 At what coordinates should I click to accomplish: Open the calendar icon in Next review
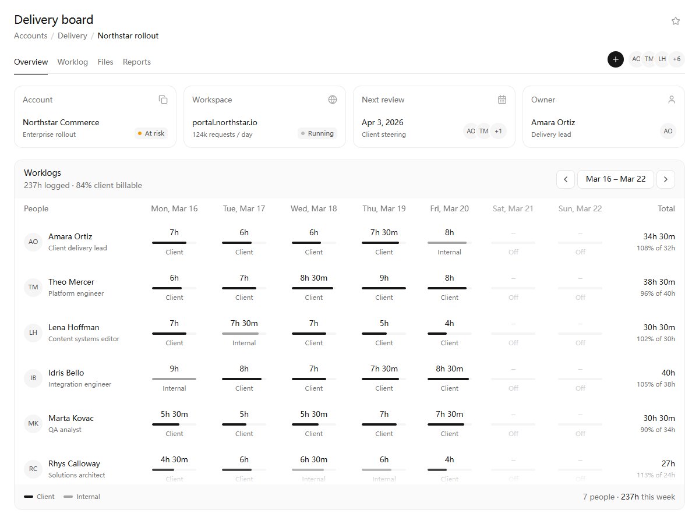[x=502, y=100]
